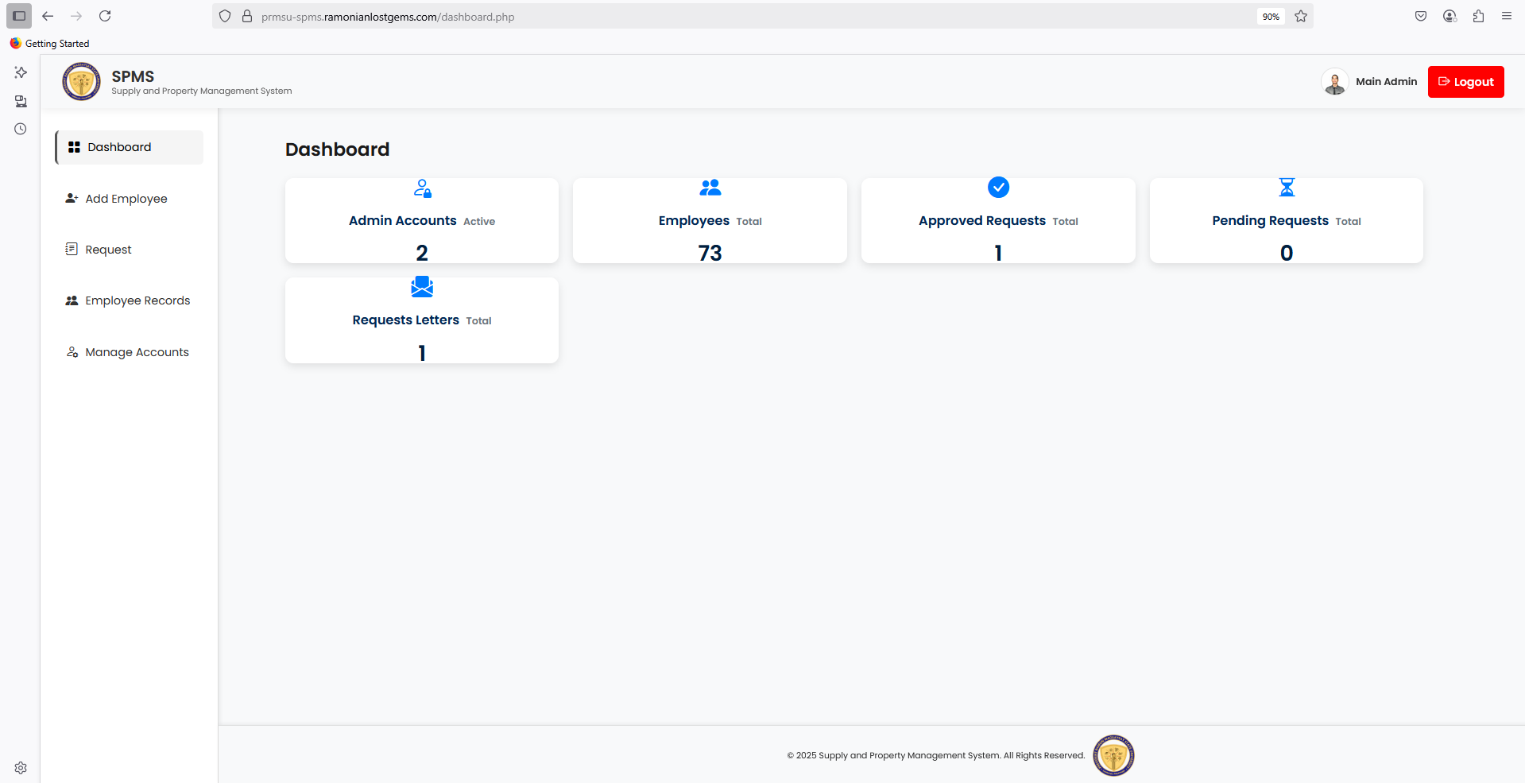Click the Approved Requests checkmark icon

click(998, 188)
